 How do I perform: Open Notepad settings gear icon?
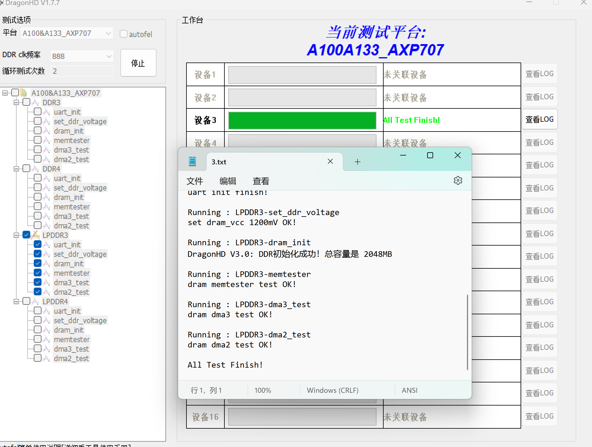458,180
